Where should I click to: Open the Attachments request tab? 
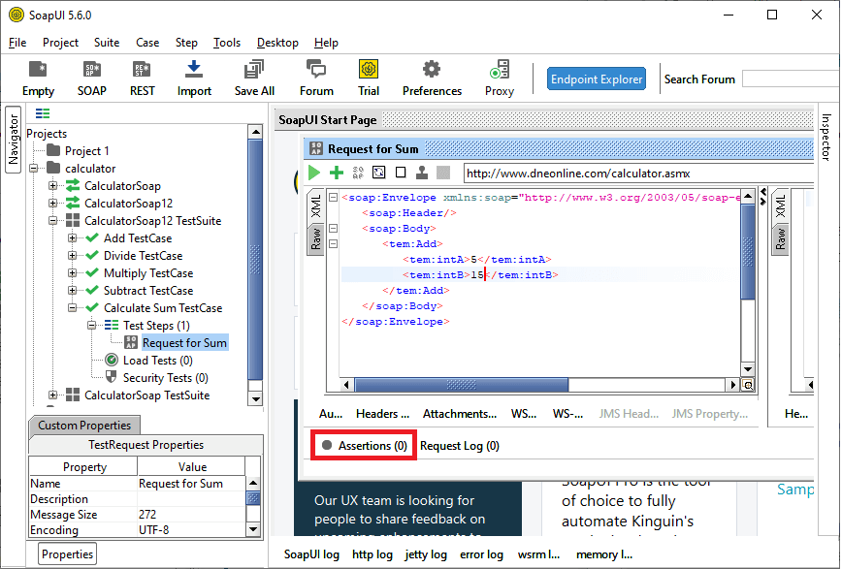click(460, 413)
